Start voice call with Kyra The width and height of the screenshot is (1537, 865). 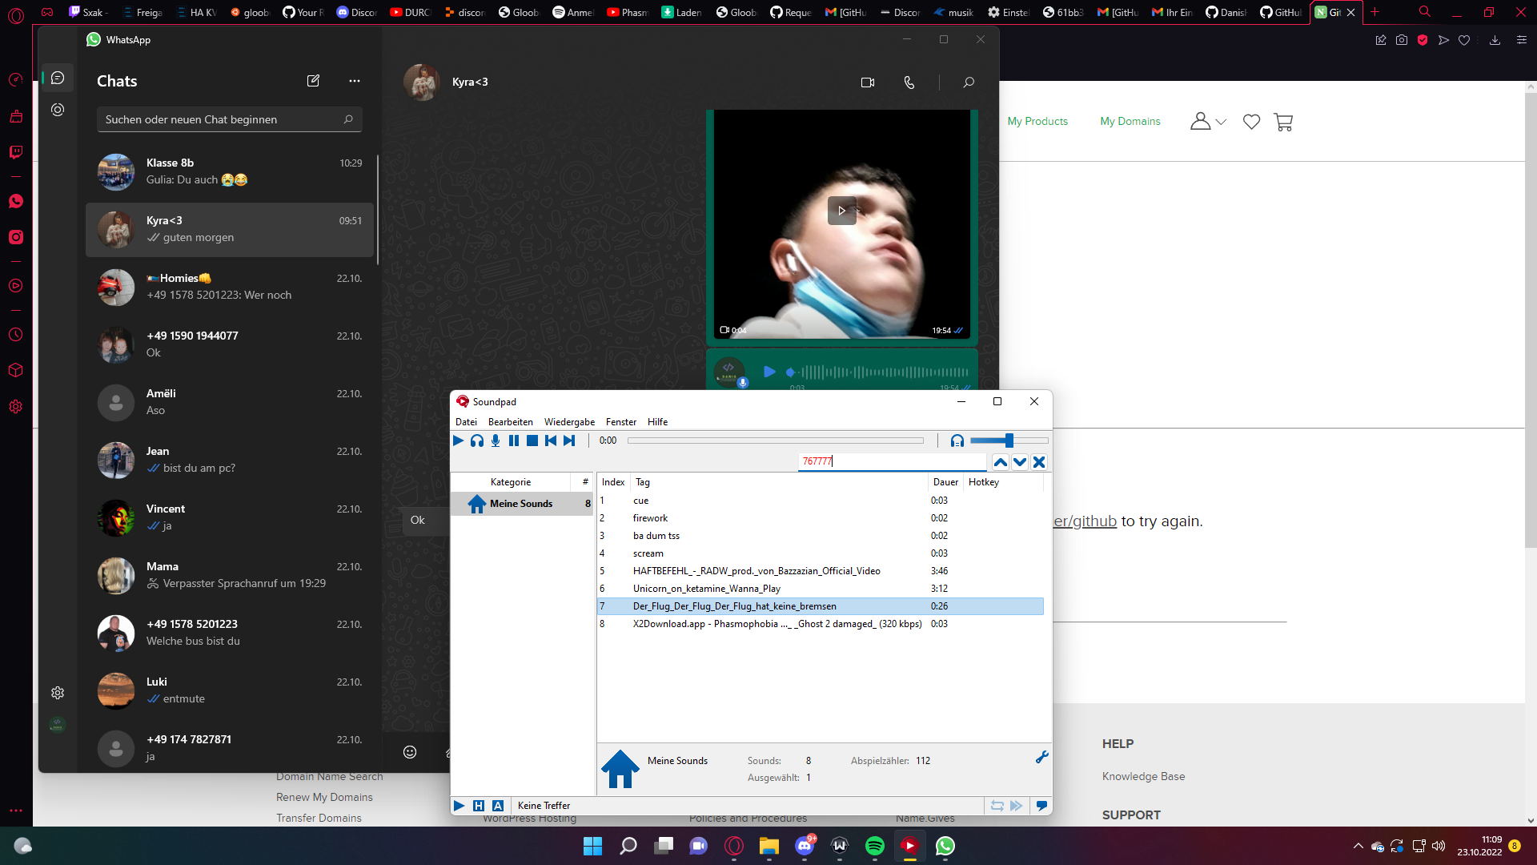coord(909,82)
